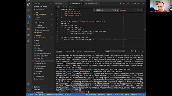
Task: Open the Explorer view in the activity bar
Action: pos(29,4)
